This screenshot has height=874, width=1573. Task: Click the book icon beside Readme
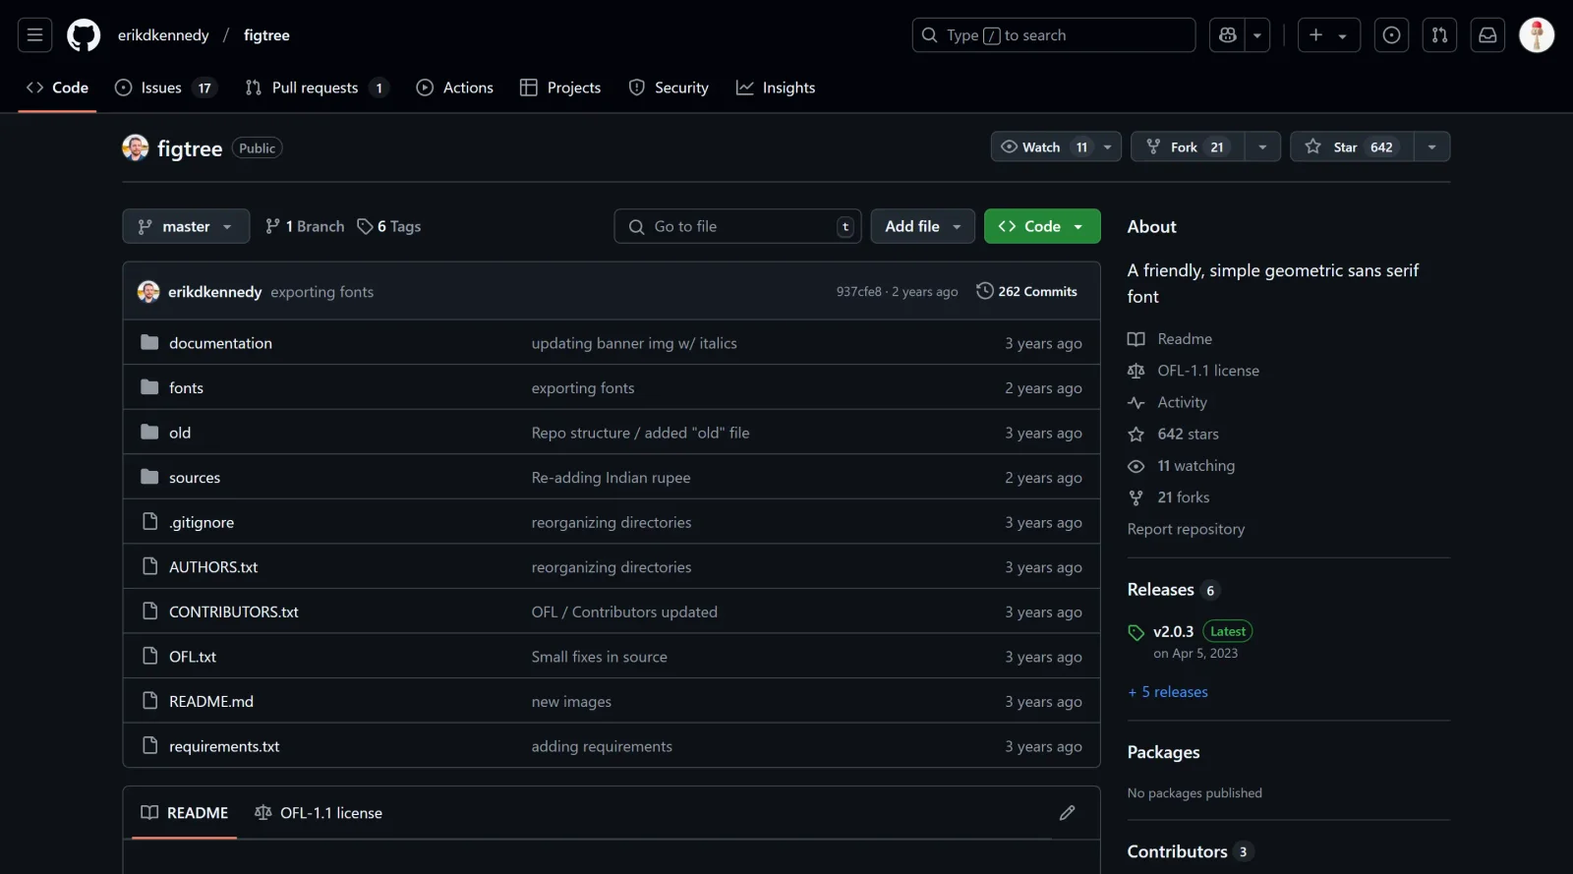[x=1136, y=339]
